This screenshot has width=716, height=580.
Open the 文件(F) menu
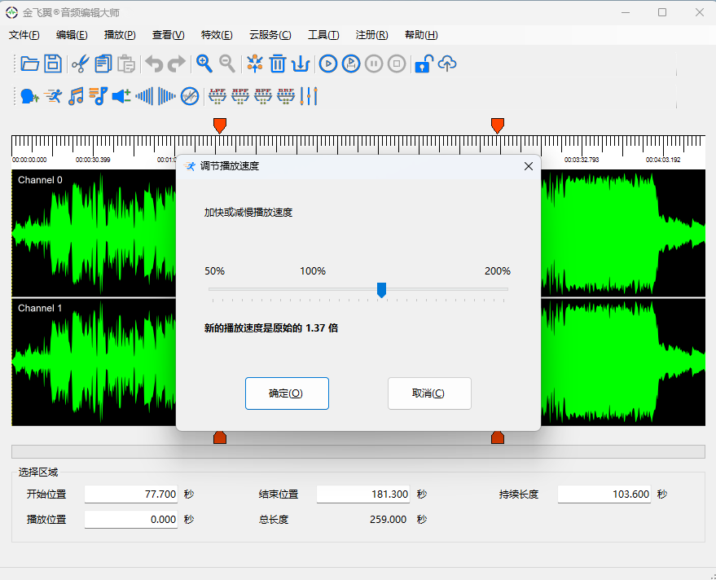[24, 35]
